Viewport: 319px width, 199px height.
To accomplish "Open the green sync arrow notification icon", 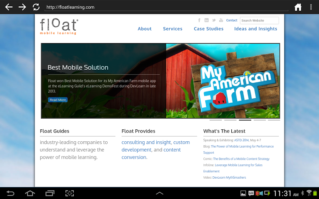I will (267, 193).
